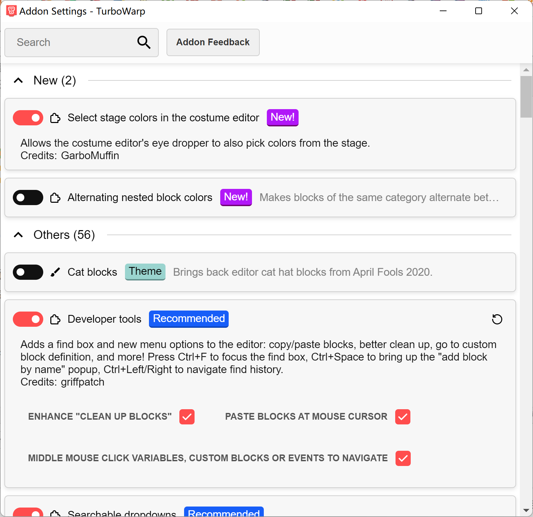Click puzzle icon beside Developer tools

(x=55, y=319)
